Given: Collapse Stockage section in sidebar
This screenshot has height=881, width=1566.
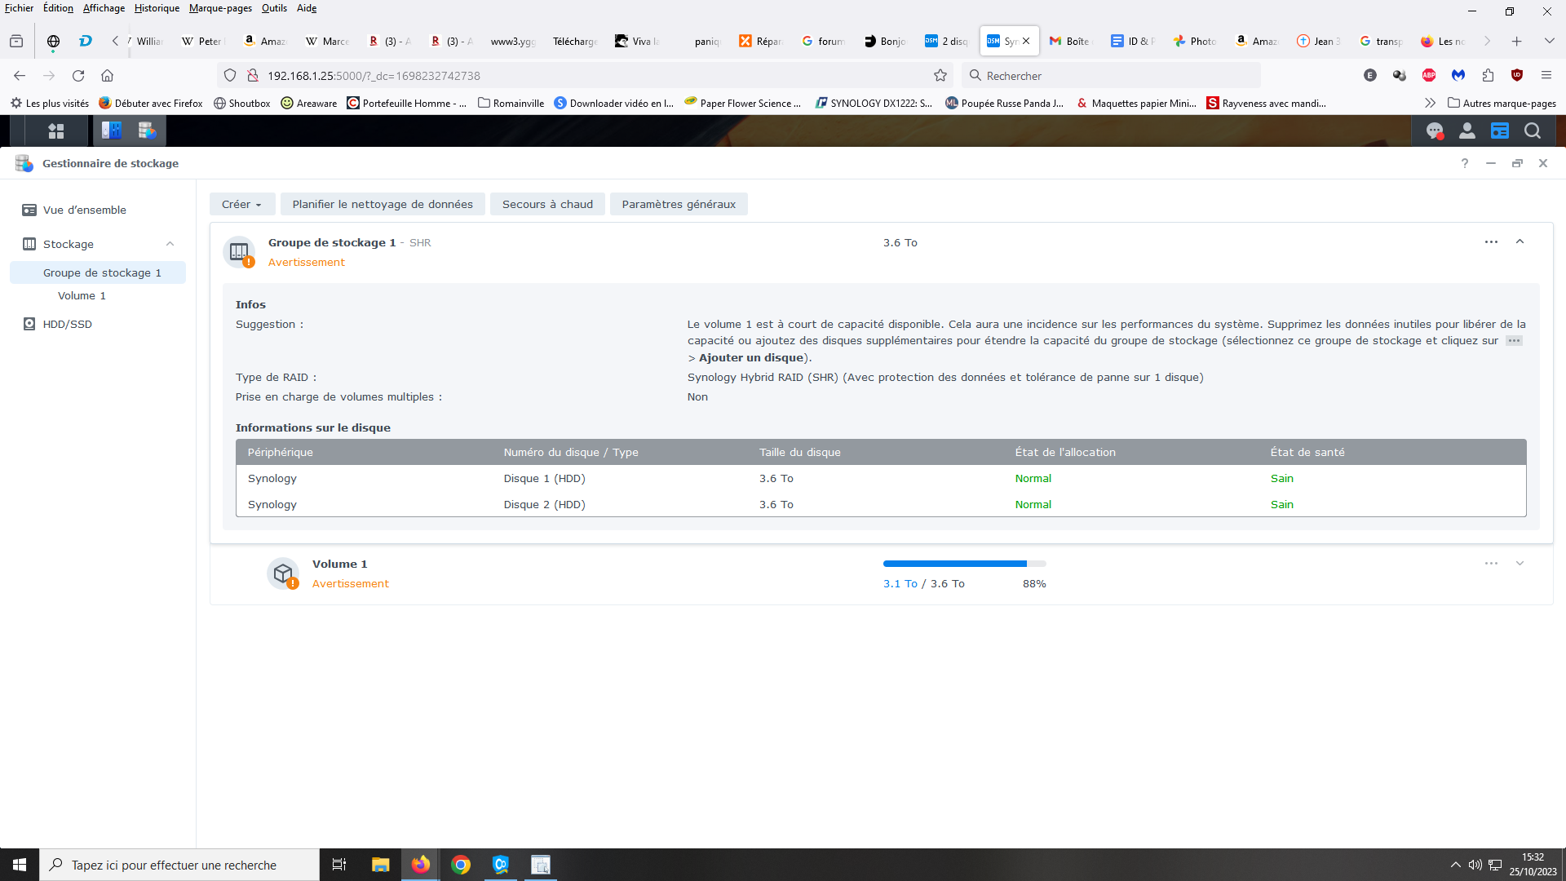Looking at the screenshot, I should [x=170, y=244].
